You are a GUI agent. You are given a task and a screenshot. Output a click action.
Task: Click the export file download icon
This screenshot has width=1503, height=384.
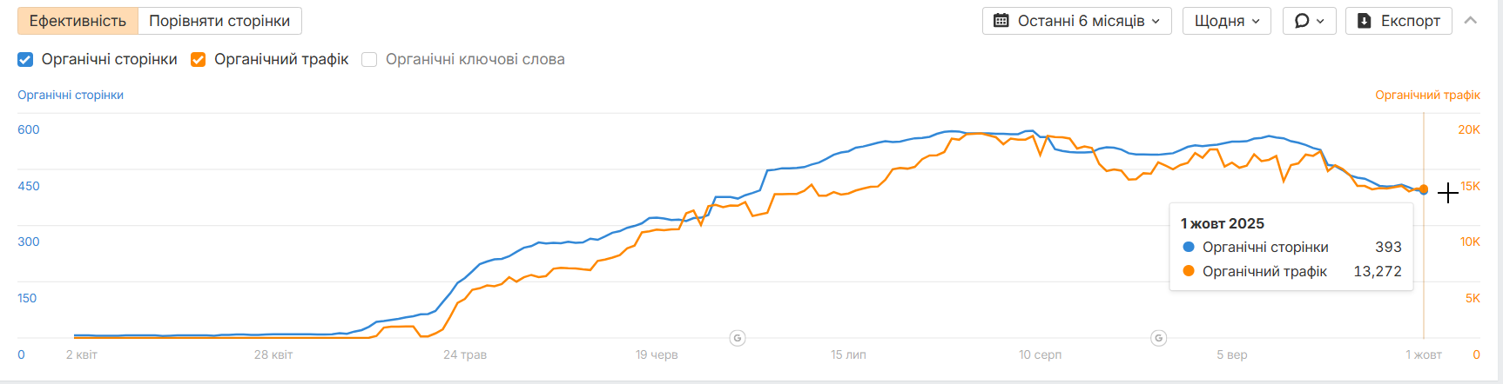click(1365, 21)
